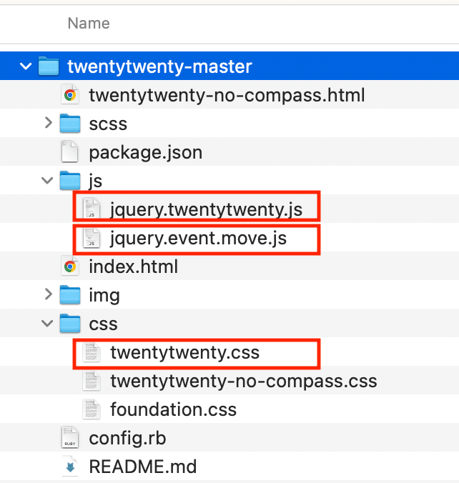
Task: Click Chrome icon of index.html
Action: tap(70, 266)
